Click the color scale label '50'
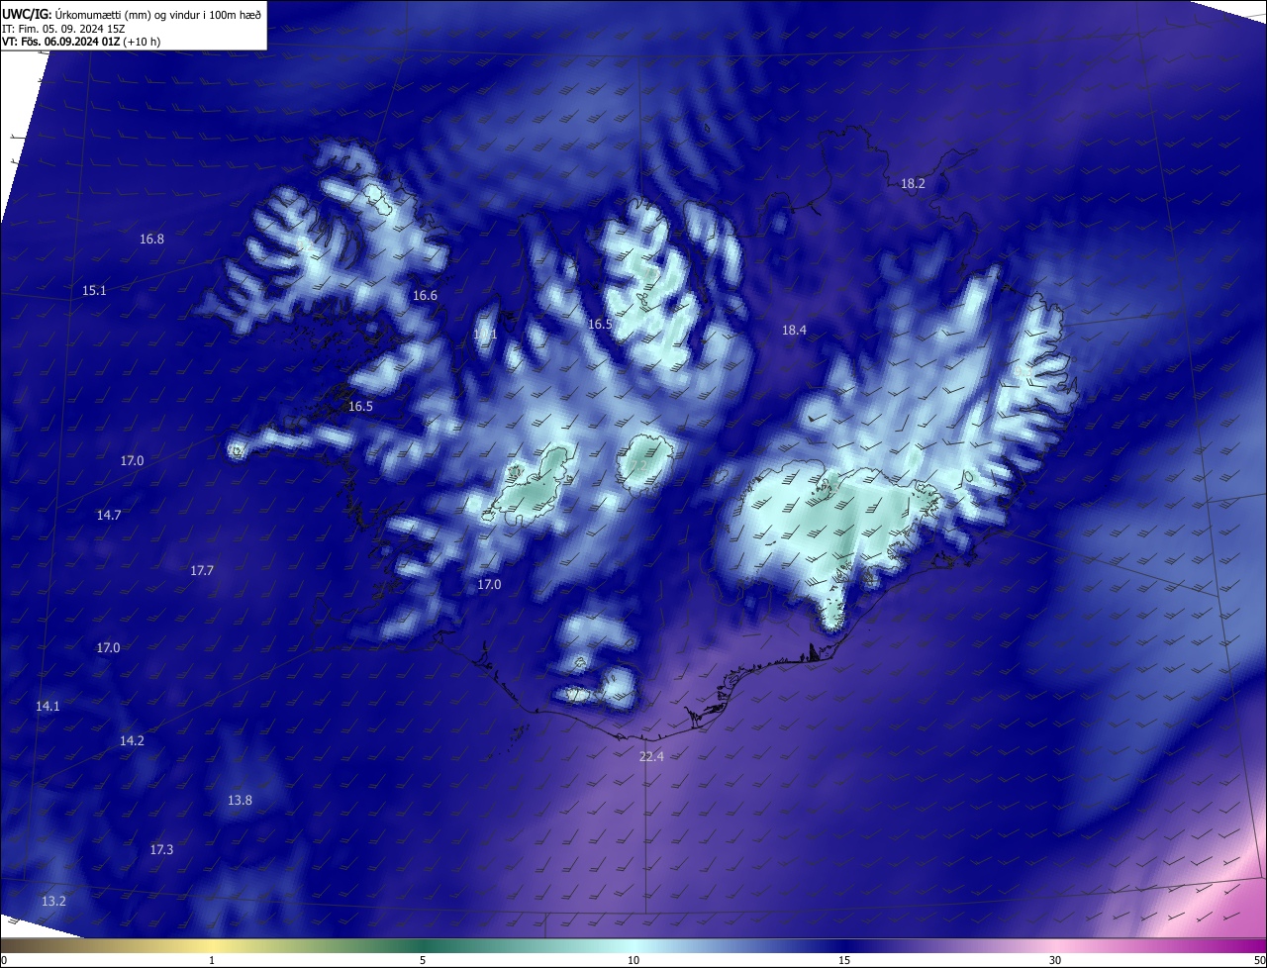 pyautogui.click(x=1259, y=961)
